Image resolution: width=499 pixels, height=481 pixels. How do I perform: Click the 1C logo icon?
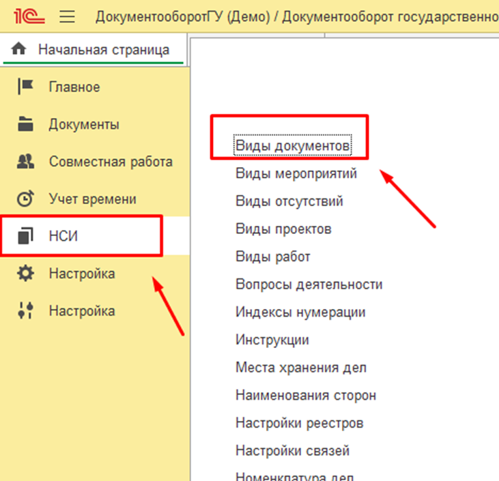(29, 16)
